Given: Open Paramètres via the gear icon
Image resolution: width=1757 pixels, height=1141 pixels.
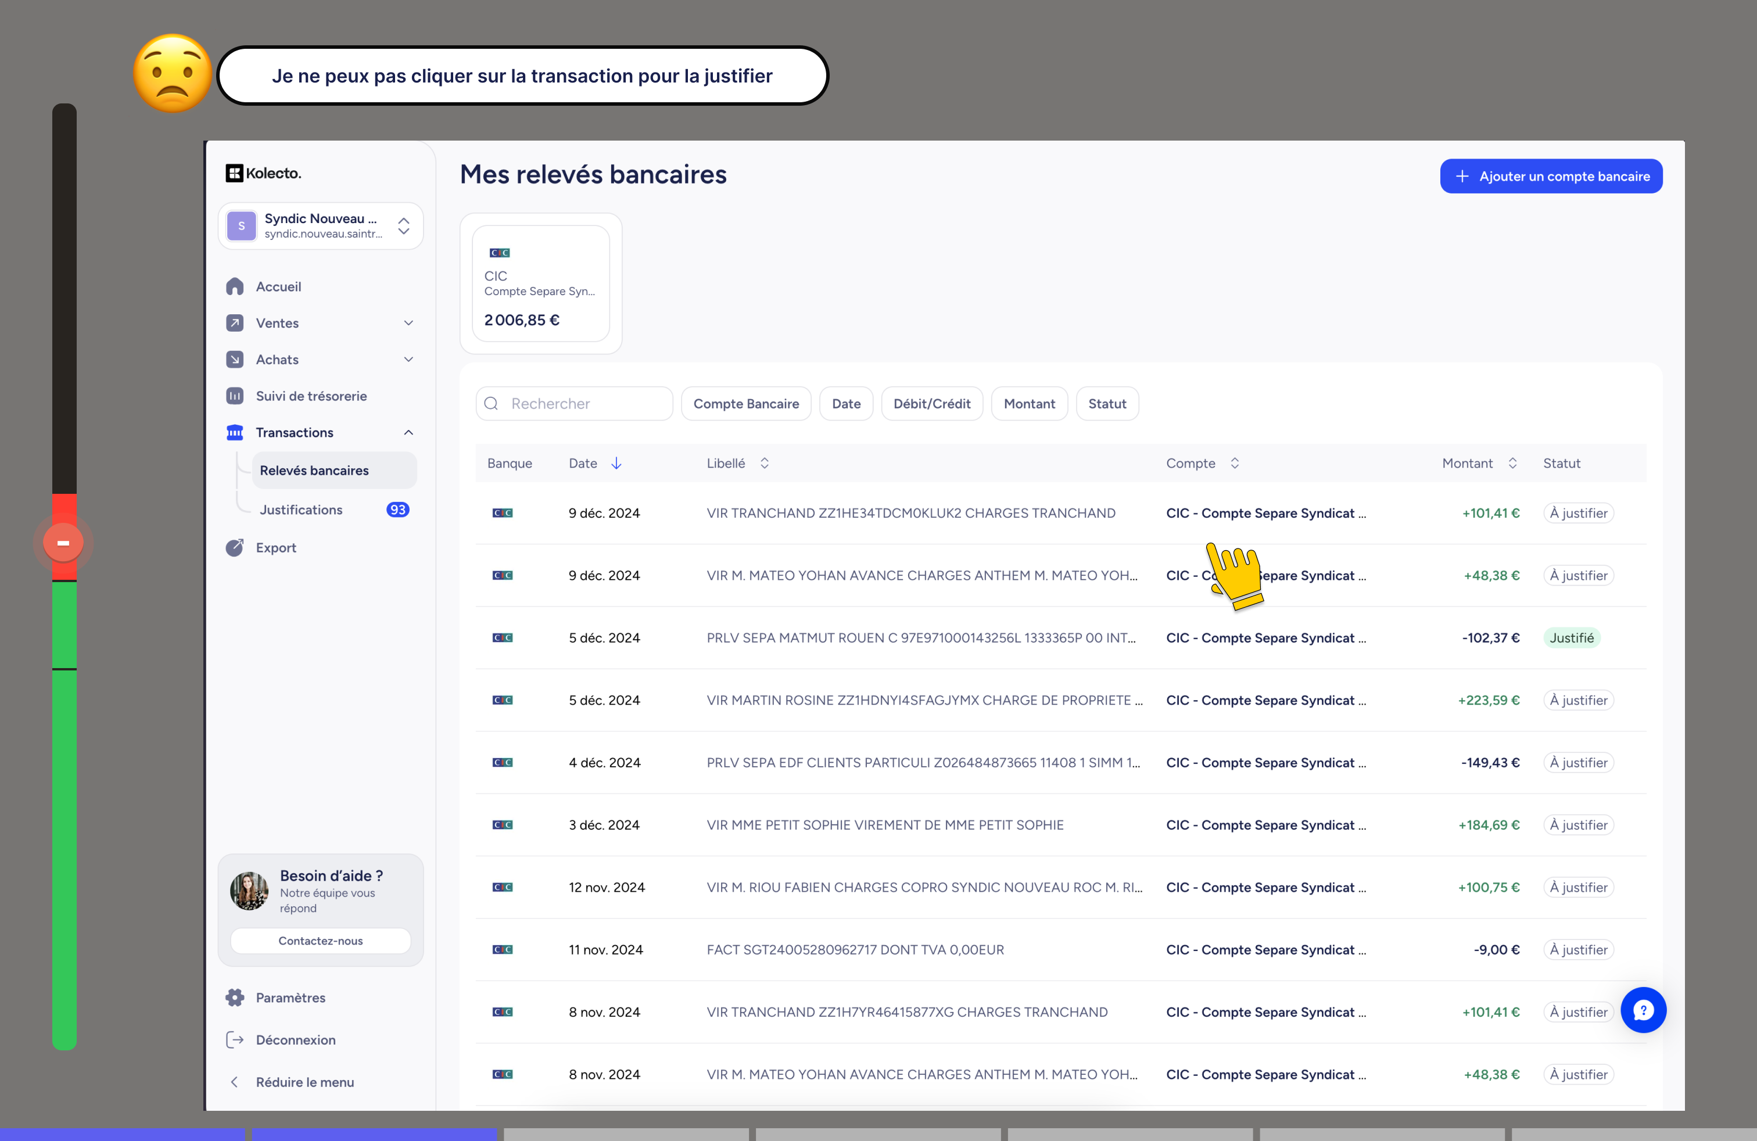Looking at the screenshot, I should 235,997.
